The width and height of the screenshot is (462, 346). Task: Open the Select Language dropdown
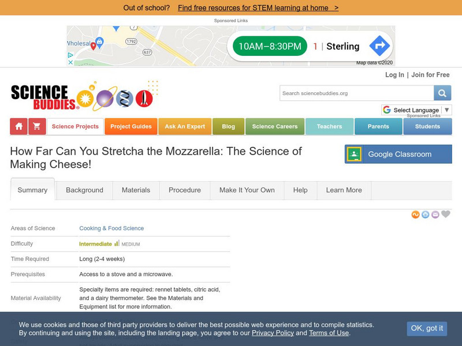(416, 110)
